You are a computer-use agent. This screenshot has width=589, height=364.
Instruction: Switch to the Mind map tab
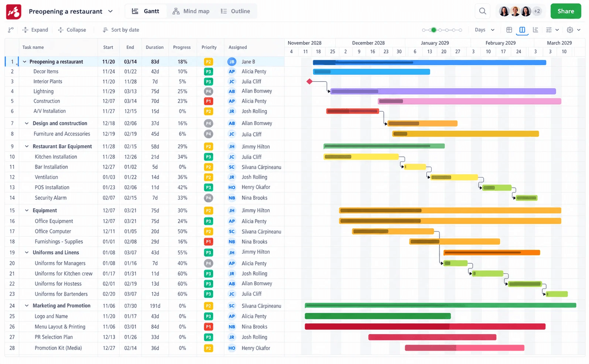191,11
